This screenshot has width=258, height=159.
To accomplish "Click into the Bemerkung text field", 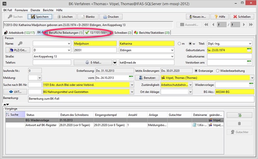I will click(139, 99).
